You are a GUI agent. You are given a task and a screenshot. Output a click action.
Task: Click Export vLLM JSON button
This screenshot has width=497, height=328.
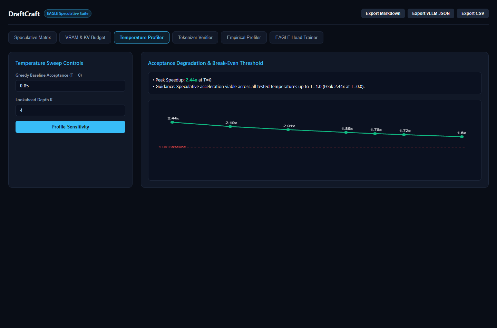pos(431,13)
